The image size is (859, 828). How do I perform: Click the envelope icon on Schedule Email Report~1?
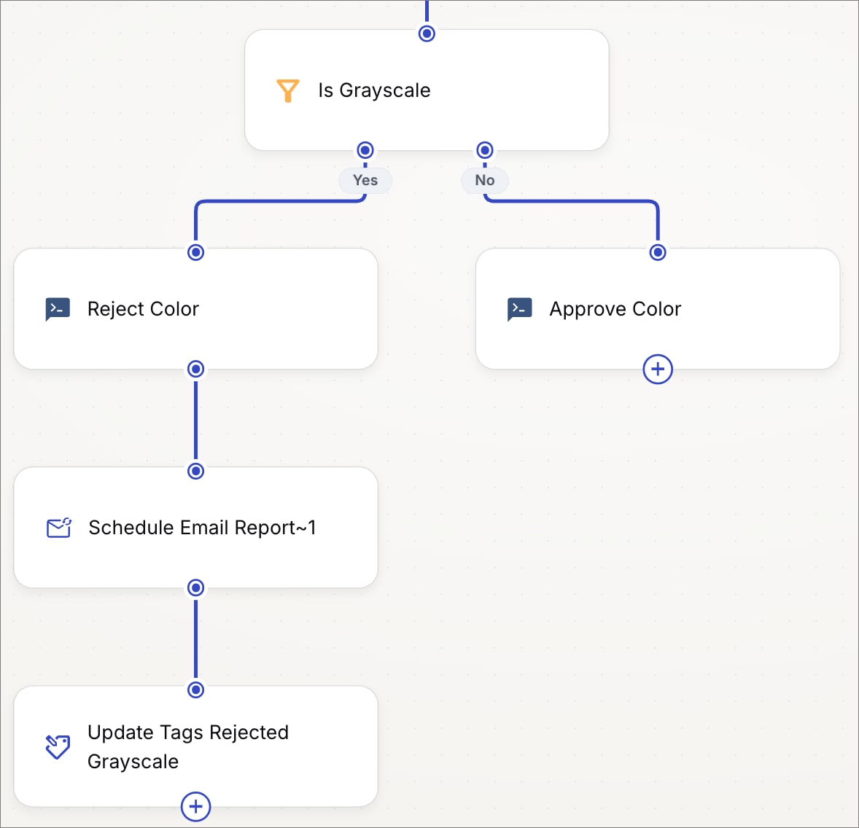pyautogui.click(x=58, y=528)
